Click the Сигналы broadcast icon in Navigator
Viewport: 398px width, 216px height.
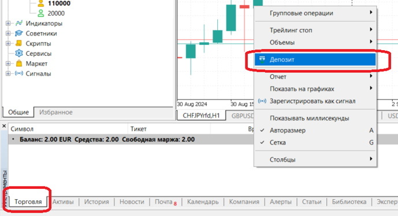[19, 73]
